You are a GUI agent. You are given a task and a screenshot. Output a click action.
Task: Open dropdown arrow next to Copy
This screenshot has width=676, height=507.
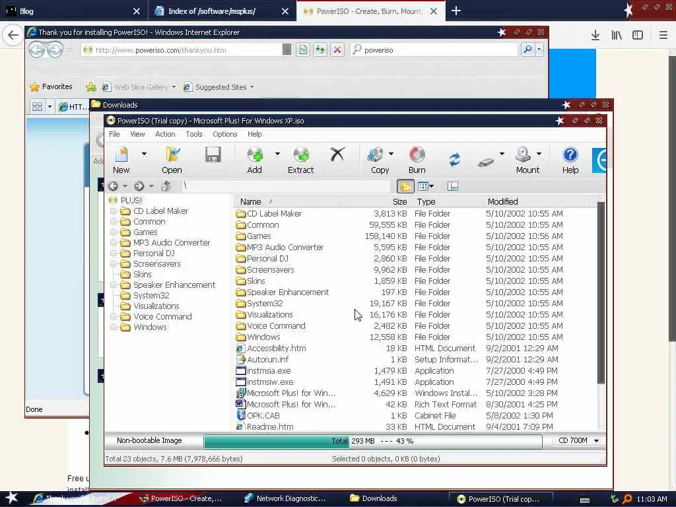[x=391, y=153]
